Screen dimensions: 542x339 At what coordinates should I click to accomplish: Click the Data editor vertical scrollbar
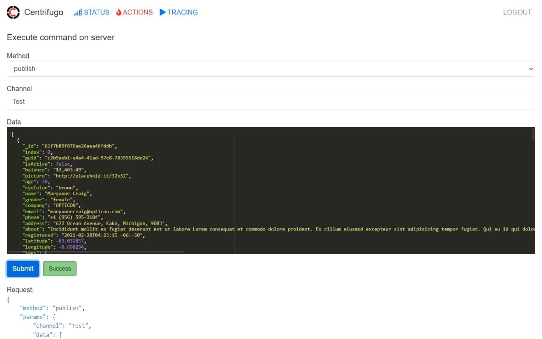click(x=533, y=136)
